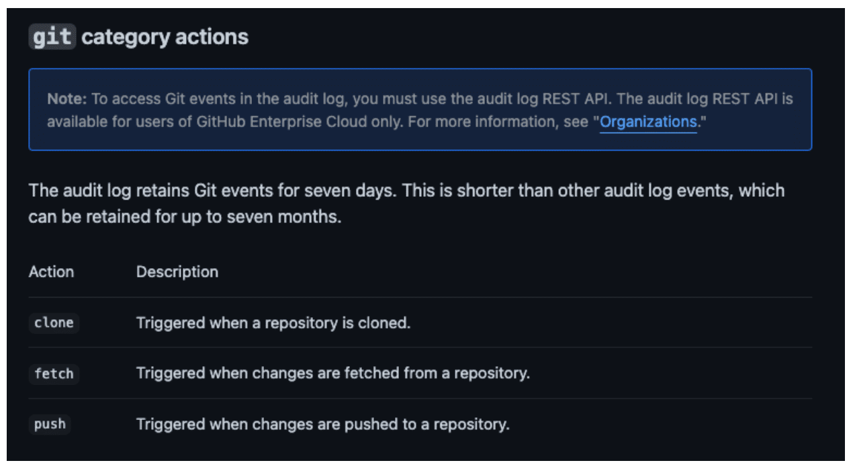Click the 'retained for up to seven months' line

click(185, 218)
